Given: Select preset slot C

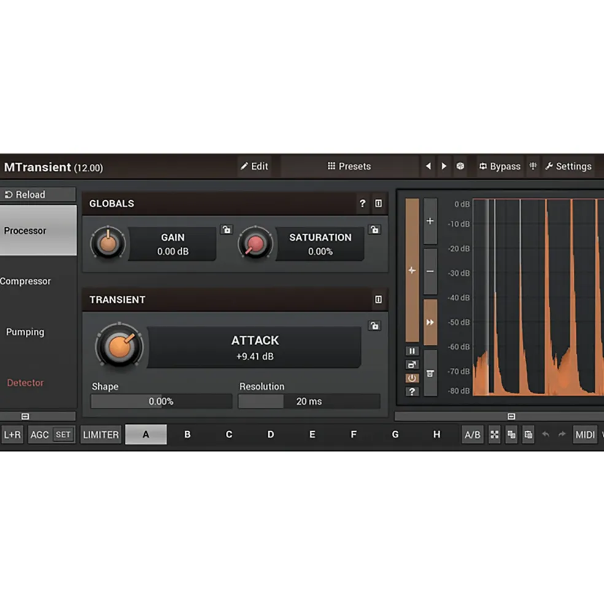Looking at the screenshot, I should [x=229, y=435].
